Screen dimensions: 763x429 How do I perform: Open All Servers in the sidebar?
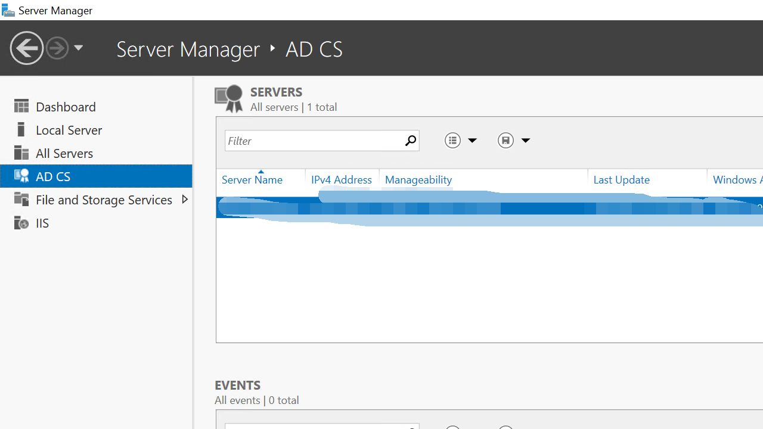pyautogui.click(x=64, y=153)
